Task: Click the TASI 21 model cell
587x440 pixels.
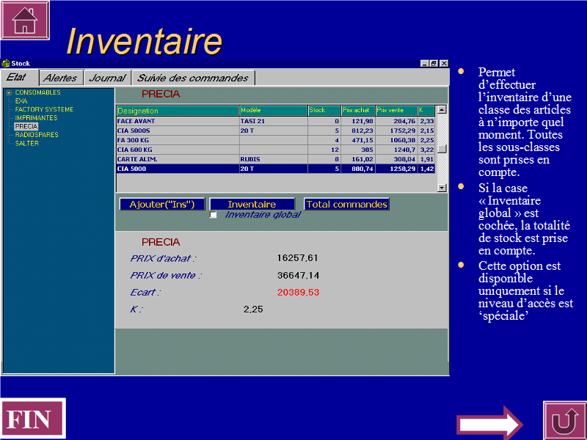Action: click(x=273, y=121)
